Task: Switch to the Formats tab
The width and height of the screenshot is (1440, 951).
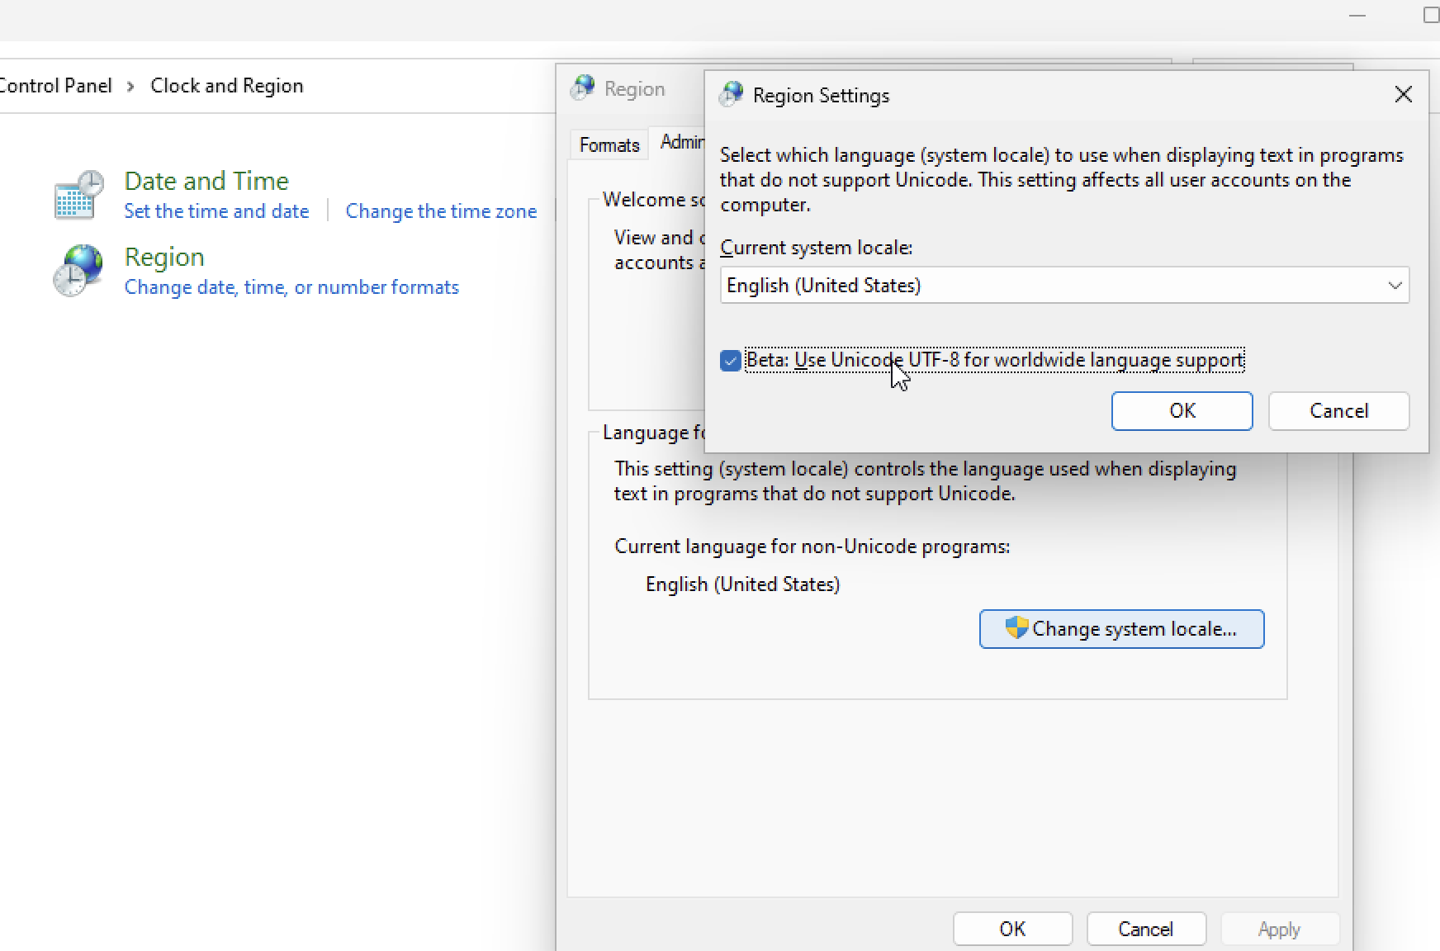Action: click(609, 144)
